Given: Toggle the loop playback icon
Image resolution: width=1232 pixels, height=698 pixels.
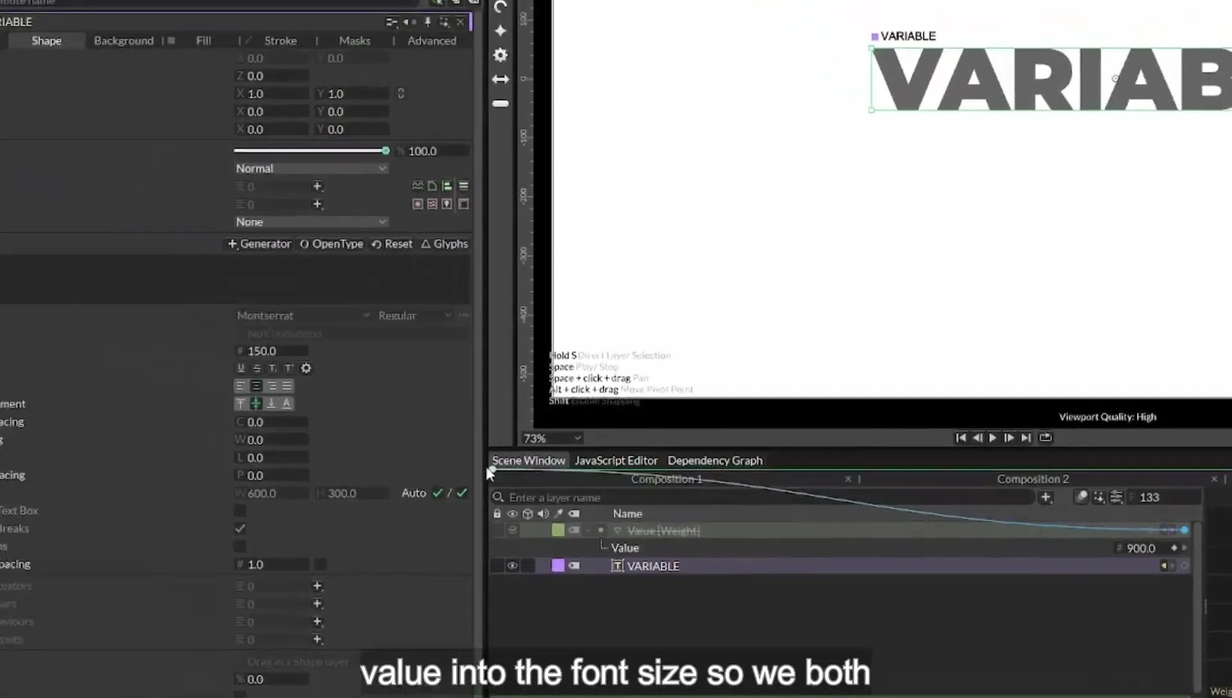Looking at the screenshot, I should 1045,438.
